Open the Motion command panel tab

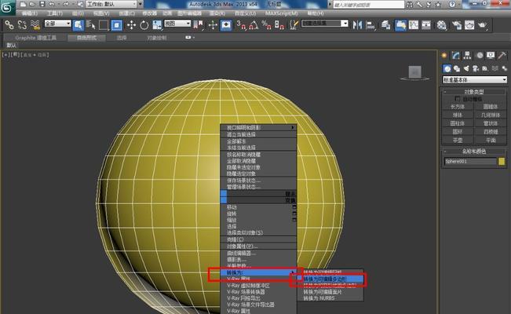(480, 56)
